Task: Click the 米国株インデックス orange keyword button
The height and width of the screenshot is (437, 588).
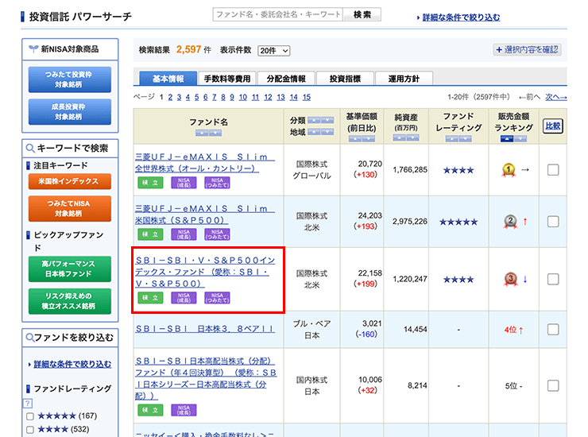Action: pyautogui.click(x=70, y=181)
